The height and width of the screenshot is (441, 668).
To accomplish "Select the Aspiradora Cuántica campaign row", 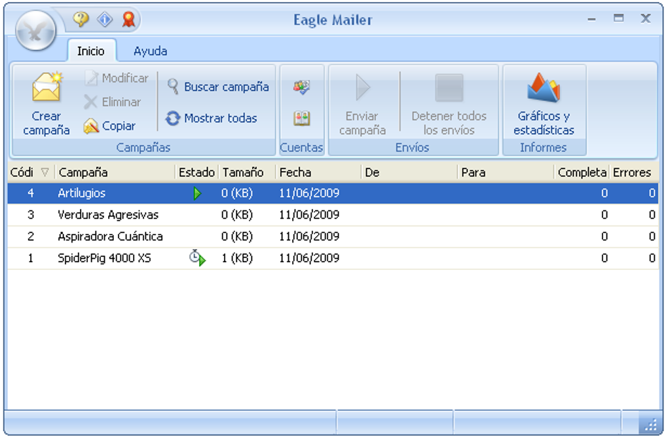I will tap(333, 237).
